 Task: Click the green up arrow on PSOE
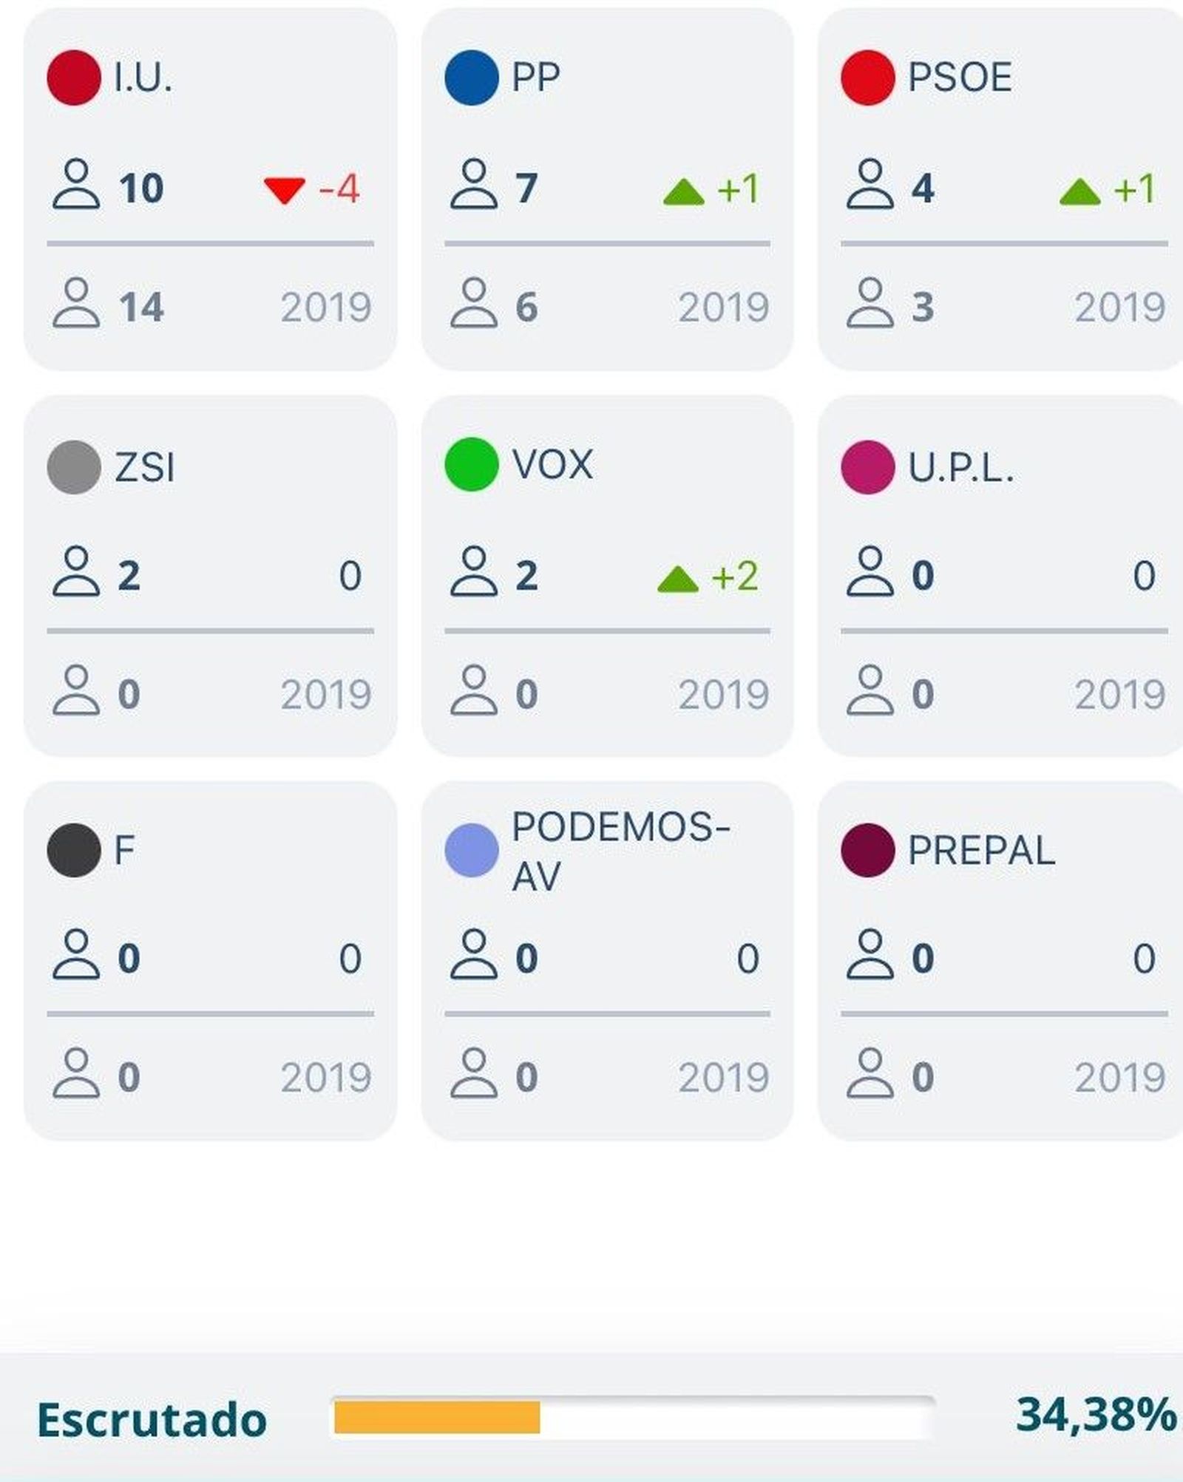(x=1080, y=192)
